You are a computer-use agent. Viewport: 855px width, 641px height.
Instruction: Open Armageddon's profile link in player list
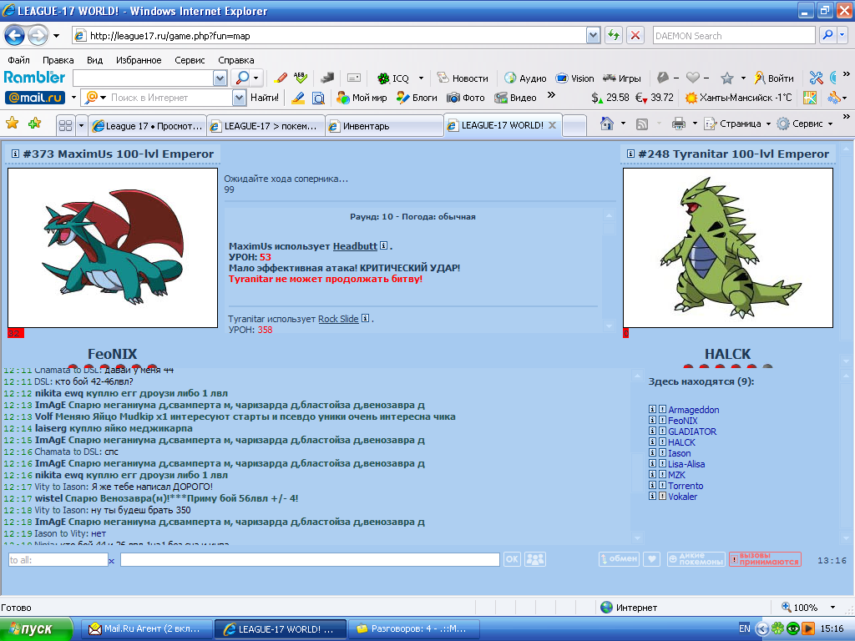pos(694,410)
